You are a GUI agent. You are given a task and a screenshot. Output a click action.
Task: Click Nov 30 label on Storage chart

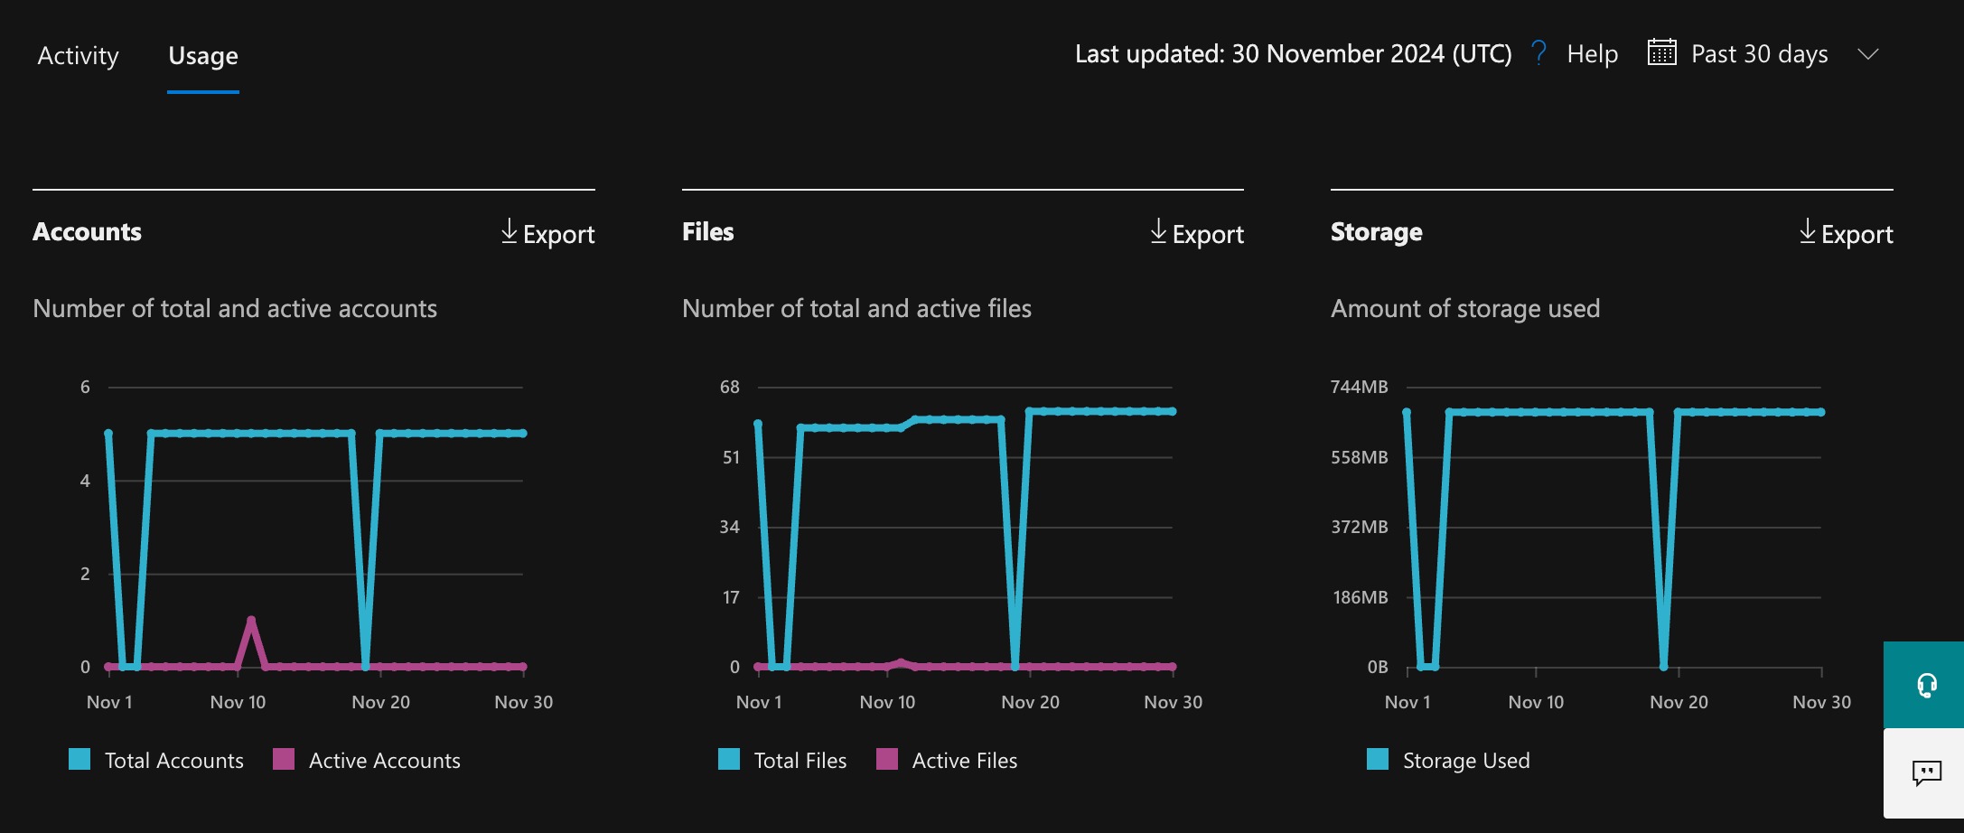1821,702
